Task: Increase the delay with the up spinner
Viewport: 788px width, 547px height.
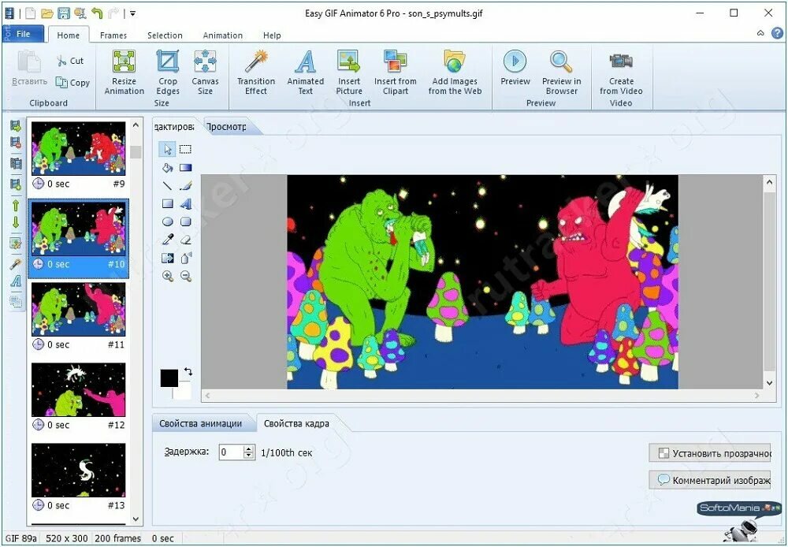Action: 249,448
